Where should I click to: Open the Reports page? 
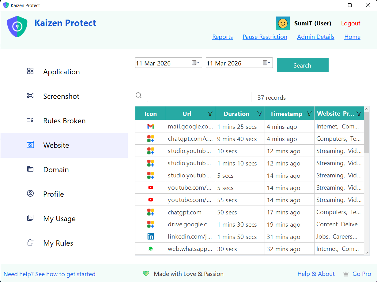(222, 37)
